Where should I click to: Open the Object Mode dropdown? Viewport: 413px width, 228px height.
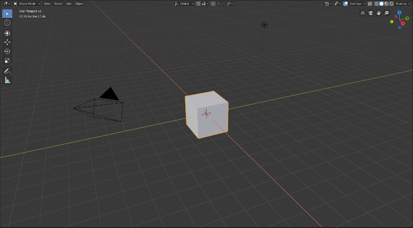[x=27, y=4]
